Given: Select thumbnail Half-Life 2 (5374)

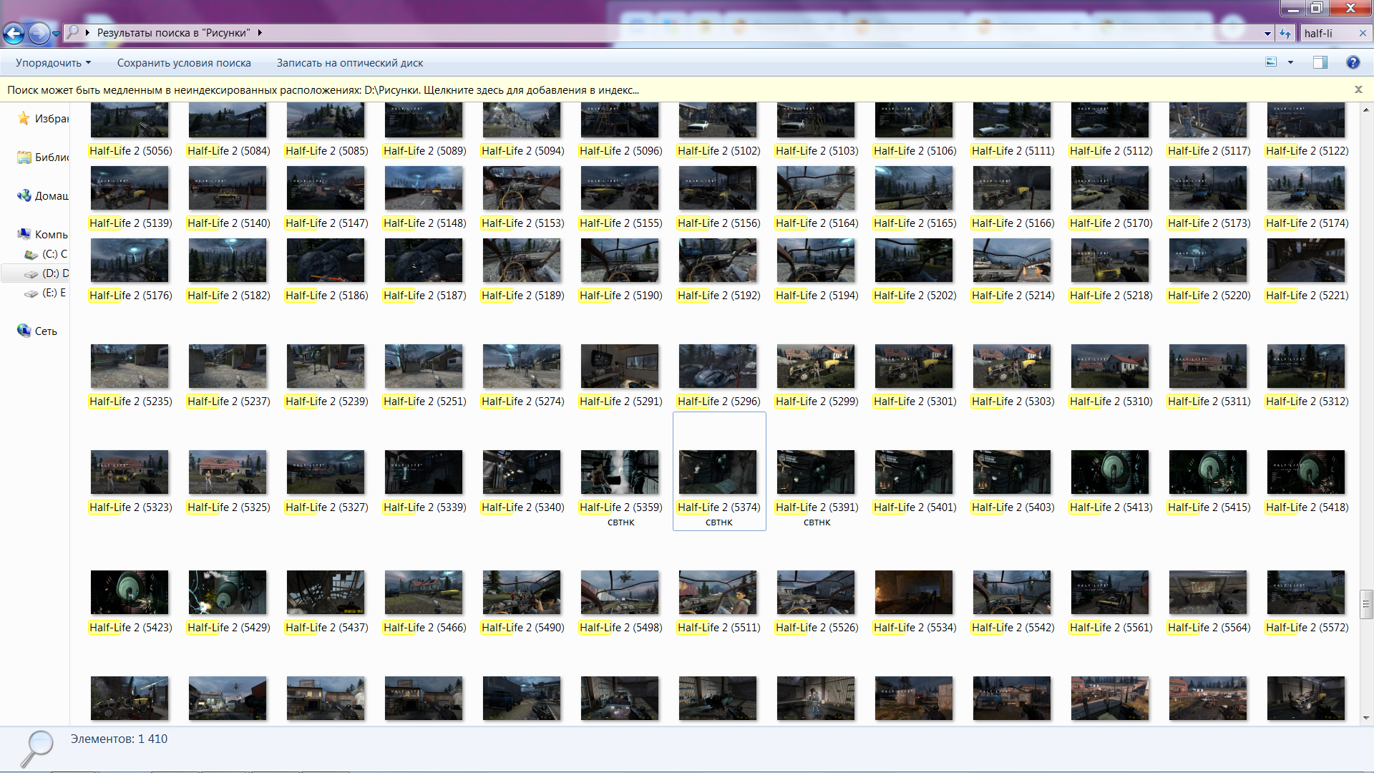Looking at the screenshot, I should pyautogui.click(x=718, y=472).
